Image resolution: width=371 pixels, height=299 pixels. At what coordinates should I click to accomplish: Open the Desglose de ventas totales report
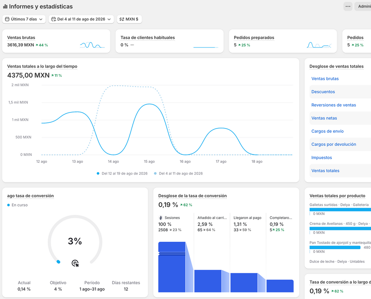coord(336,66)
